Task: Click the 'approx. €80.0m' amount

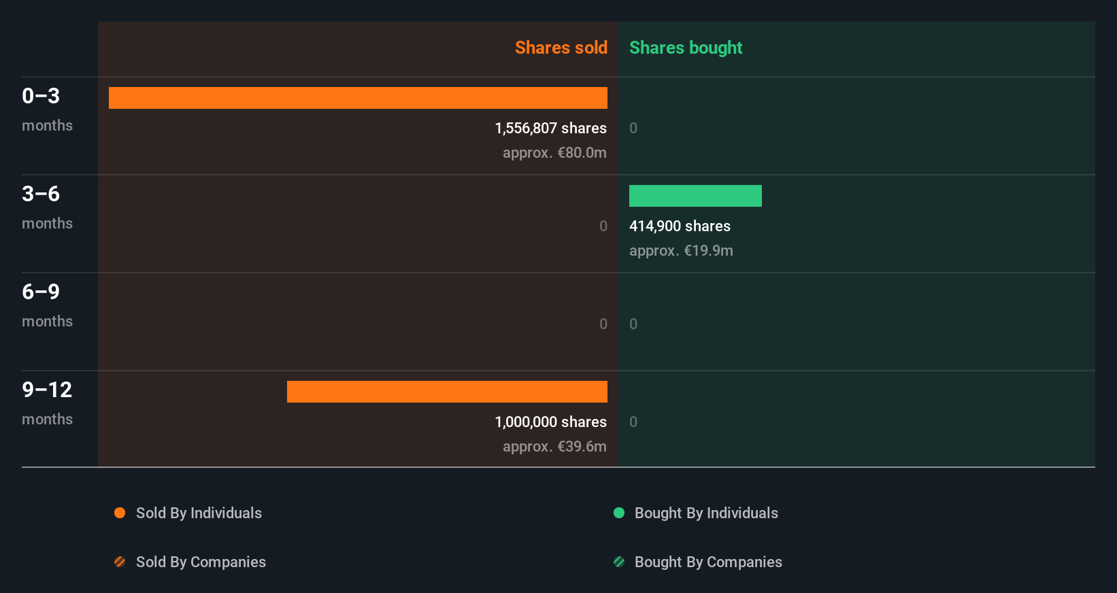Action: pyautogui.click(x=554, y=152)
